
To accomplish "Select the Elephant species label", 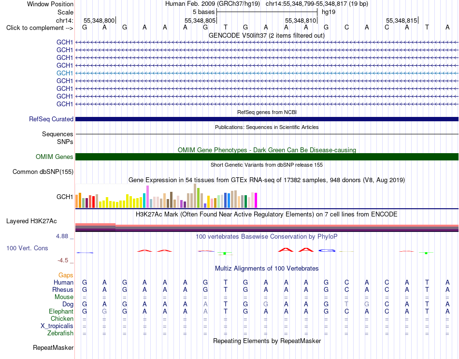I will (x=61, y=312).
